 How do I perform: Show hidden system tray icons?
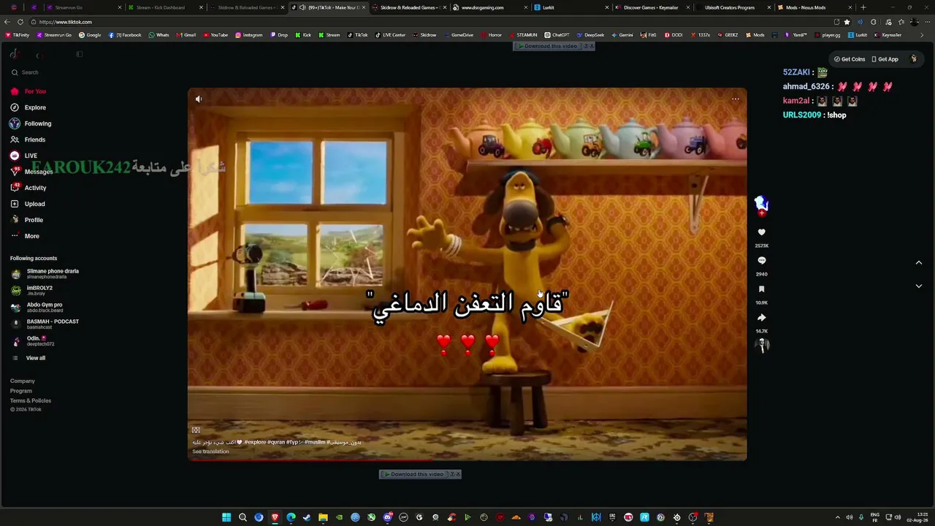click(838, 517)
